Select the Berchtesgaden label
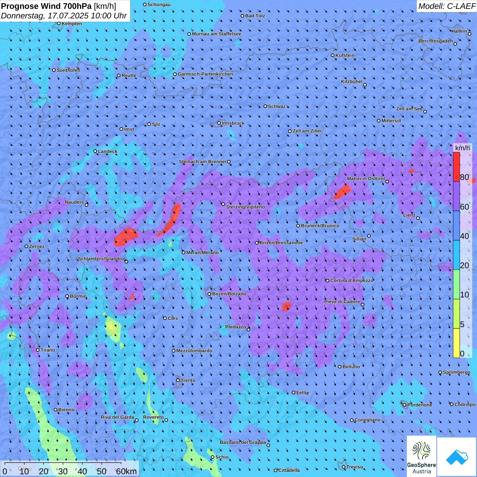 pos(436,41)
